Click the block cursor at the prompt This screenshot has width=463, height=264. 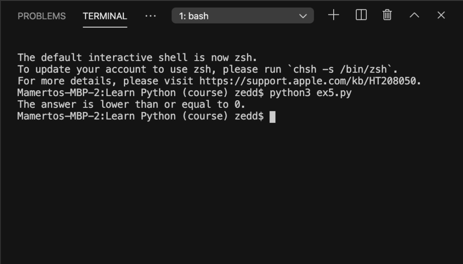click(273, 117)
